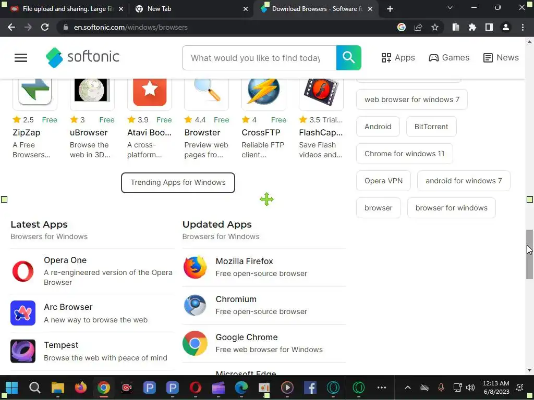
Task: Open the uBrowser globe thumbnail
Action: point(92,91)
